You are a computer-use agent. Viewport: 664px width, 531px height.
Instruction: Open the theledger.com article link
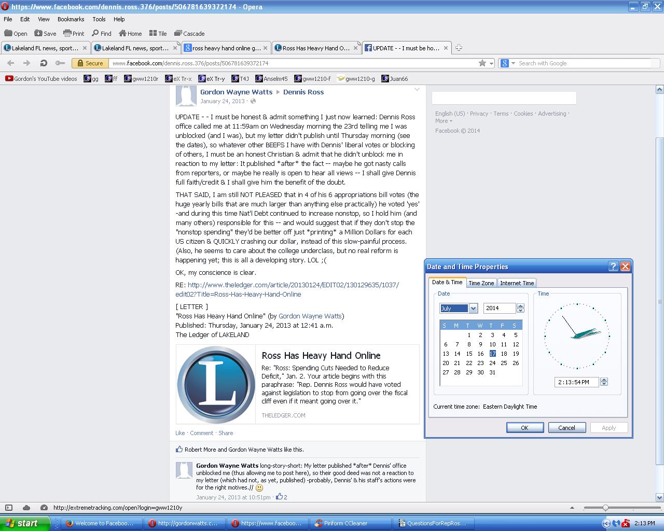[287, 289]
